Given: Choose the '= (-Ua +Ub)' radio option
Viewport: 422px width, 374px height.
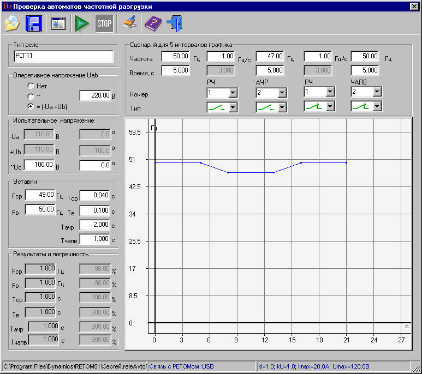Looking at the screenshot, I should (x=31, y=106).
